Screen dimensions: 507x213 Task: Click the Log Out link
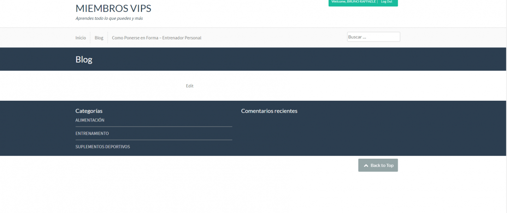point(386,2)
